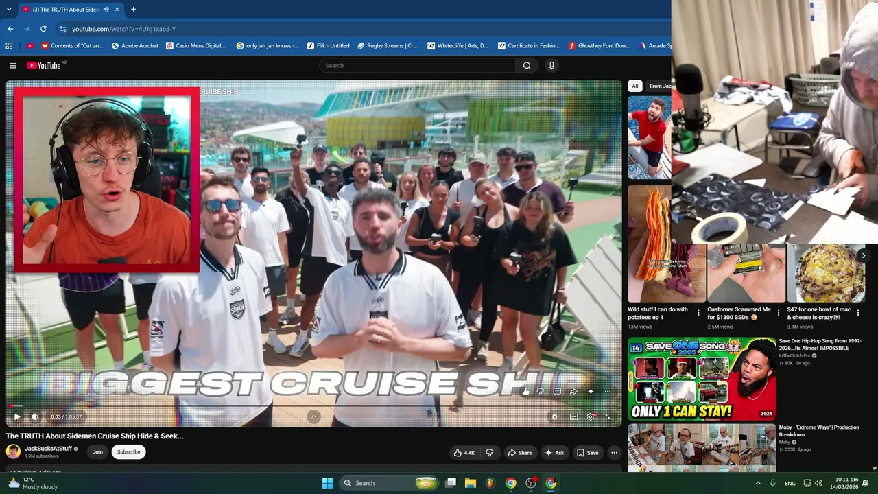Open the Ghosthey Font Download bookmark
Viewport: 878px width, 494px height.
click(599, 46)
